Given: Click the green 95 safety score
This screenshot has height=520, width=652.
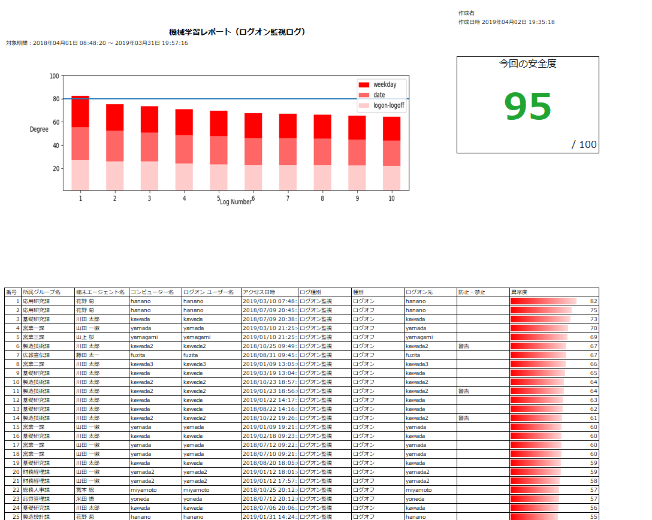Looking at the screenshot, I should pyautogui.click(x=527, y=107).
